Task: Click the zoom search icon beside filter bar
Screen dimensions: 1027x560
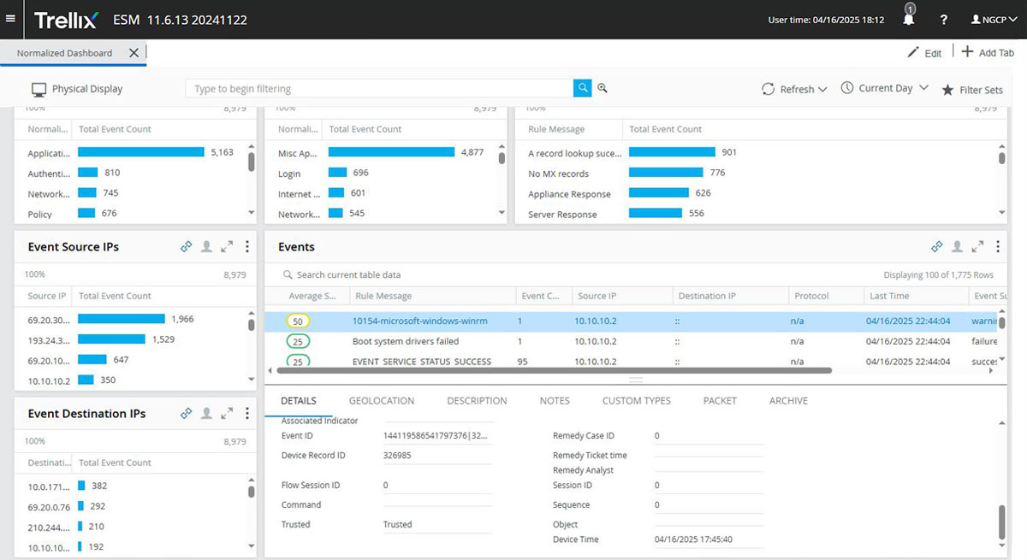Action: [x=603, y=88]
